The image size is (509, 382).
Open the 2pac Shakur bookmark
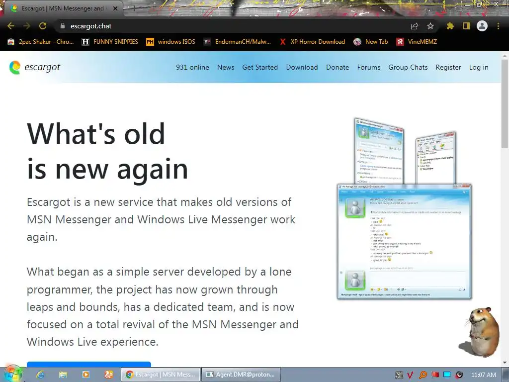pos(41,42)
